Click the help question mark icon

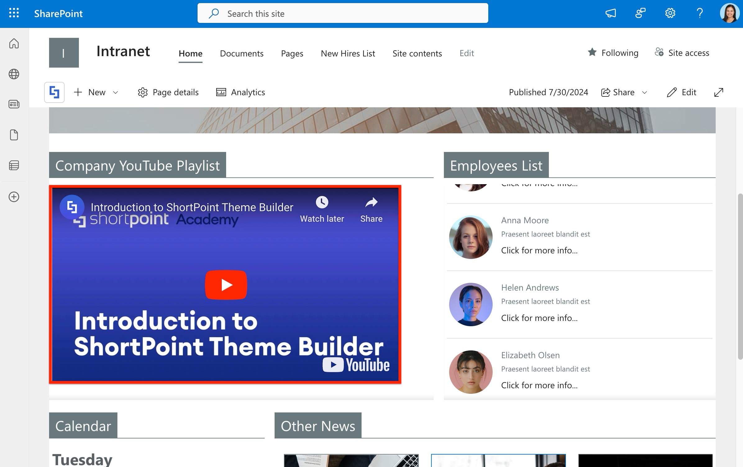[x=700, y=13]
